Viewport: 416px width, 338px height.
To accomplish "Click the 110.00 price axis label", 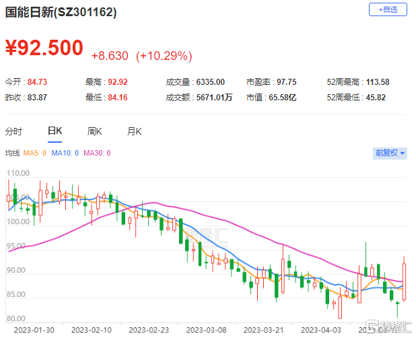I will tap(18, 173).
